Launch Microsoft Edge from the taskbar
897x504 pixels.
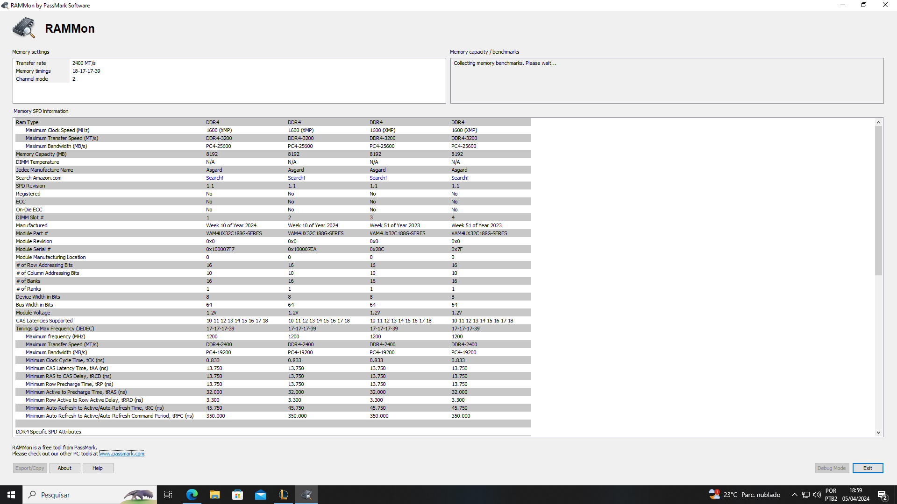pyautogui.click(x=192, y=495)
